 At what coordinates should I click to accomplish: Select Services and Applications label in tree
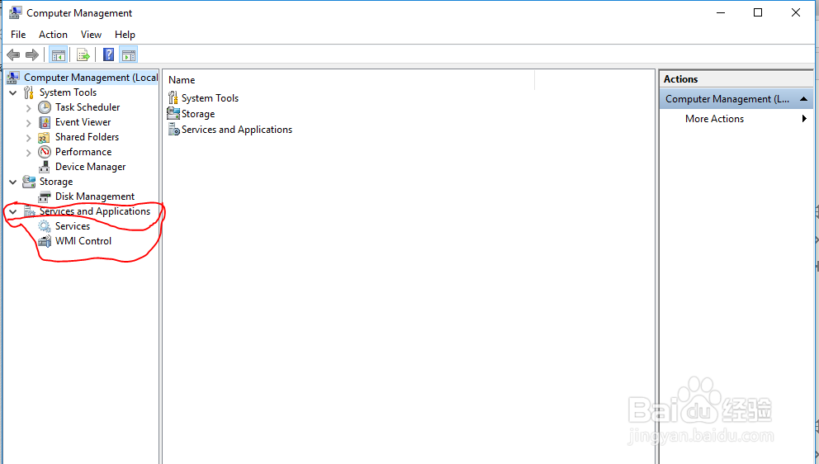(95, 211)
